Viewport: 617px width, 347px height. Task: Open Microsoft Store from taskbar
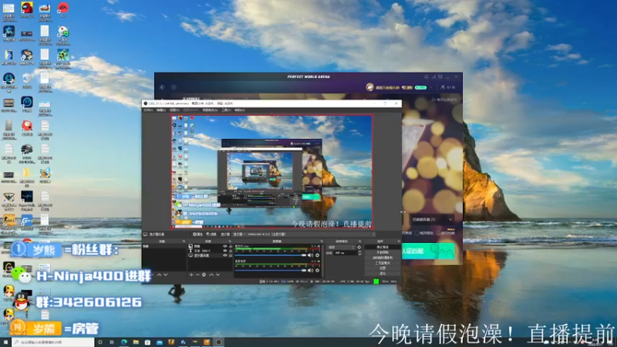147,342
